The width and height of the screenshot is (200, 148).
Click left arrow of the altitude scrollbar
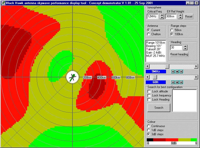coord(148,77)
